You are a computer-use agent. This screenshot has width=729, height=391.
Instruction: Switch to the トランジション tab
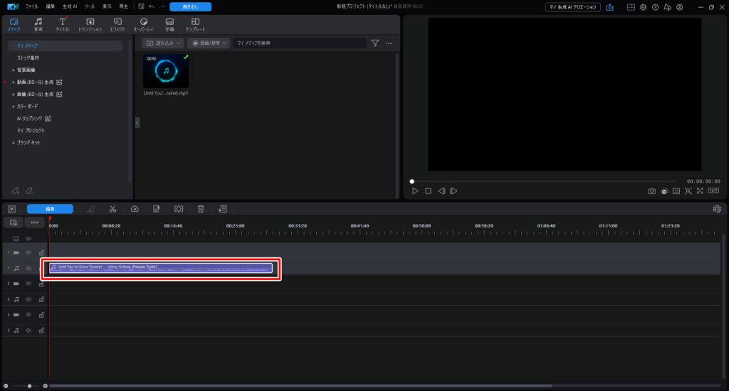[90, 25]
